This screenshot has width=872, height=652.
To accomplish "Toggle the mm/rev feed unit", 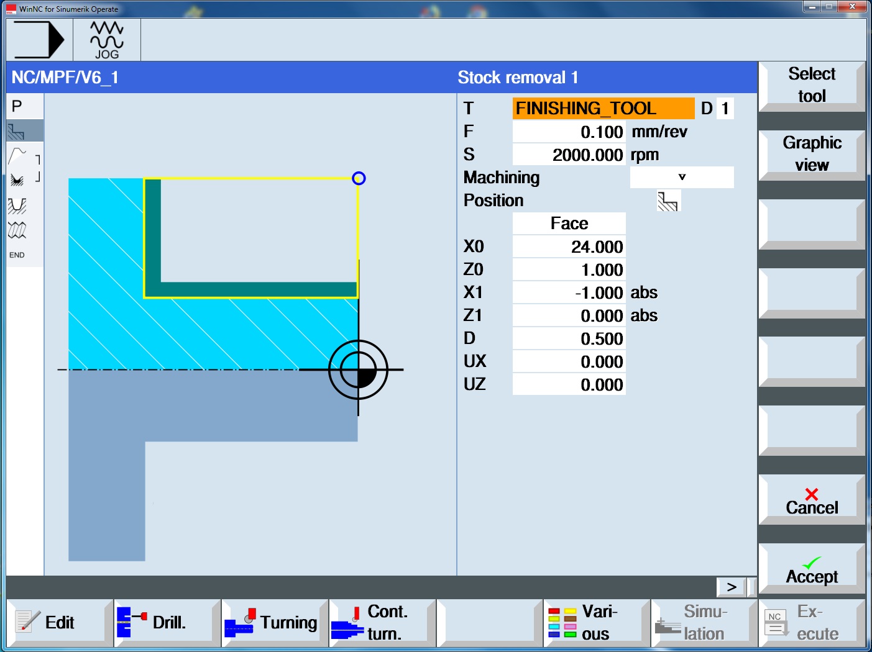I will (x=659, y=132).
